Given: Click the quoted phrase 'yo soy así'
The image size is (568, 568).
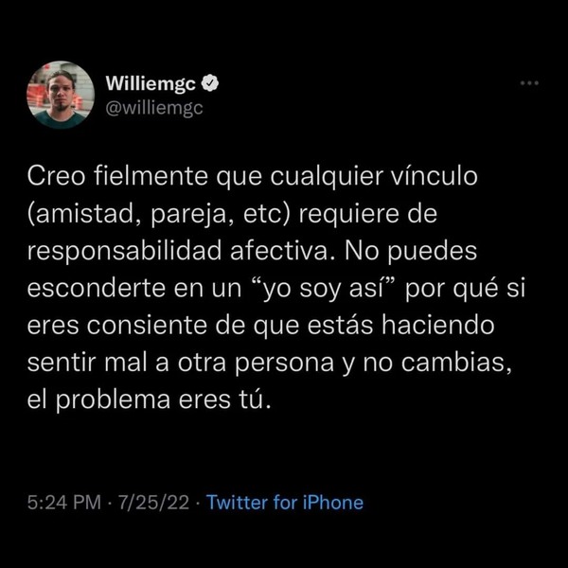Looking at the screenshot, I should pos(325,289).
